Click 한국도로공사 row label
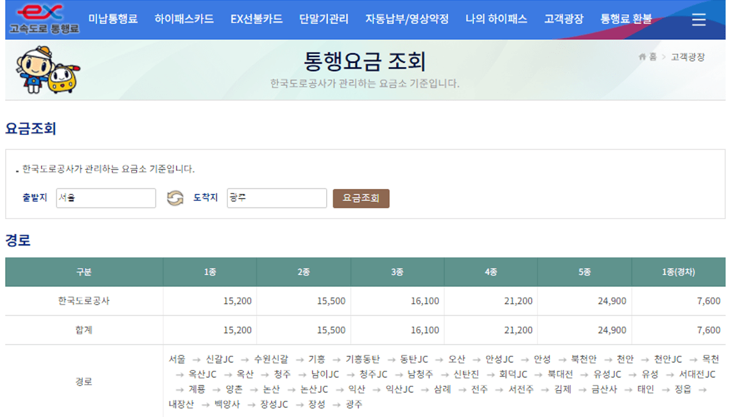Screen dimensions: 730x417 pos(84,301)
